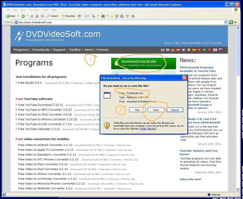
Task: Select the French flag language icon
Action: tap(184, 50)
